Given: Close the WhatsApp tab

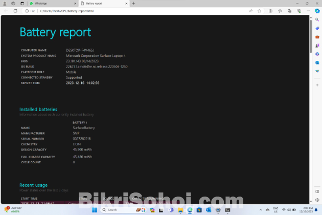Looking at the screenshot, I should pyautogui.click(x=75, y=4).
